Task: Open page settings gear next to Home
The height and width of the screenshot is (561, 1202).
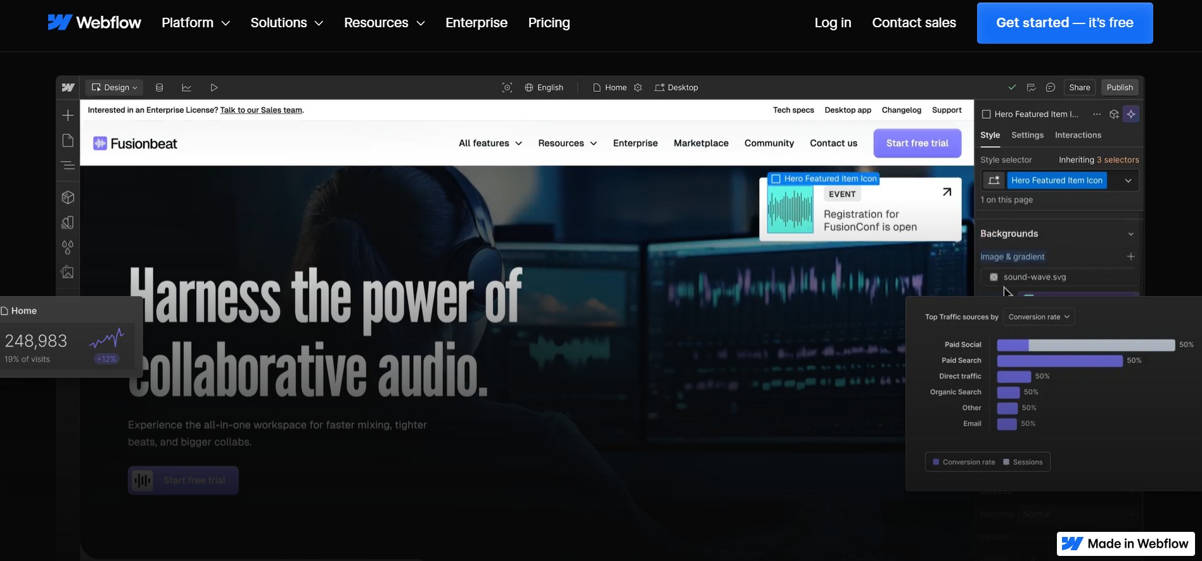Action: click(638, 87)
